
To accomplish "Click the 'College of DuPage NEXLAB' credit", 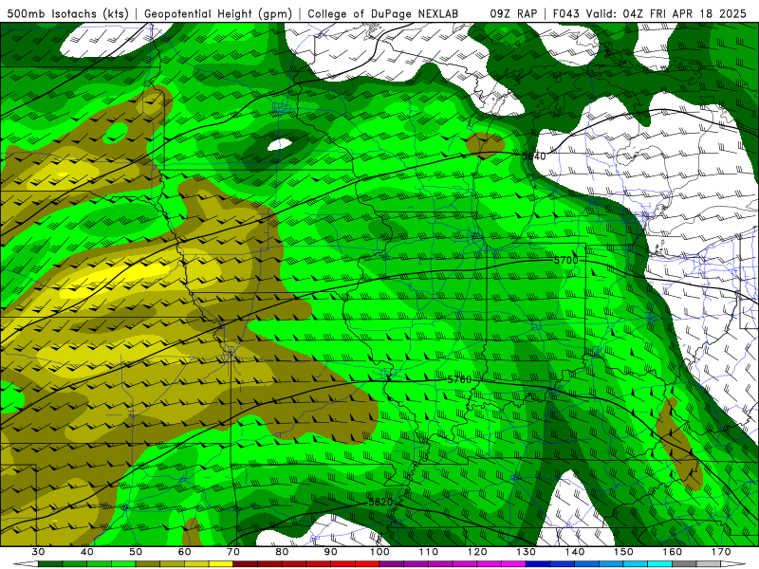I will pyautogui.click(x=382, y=13).
